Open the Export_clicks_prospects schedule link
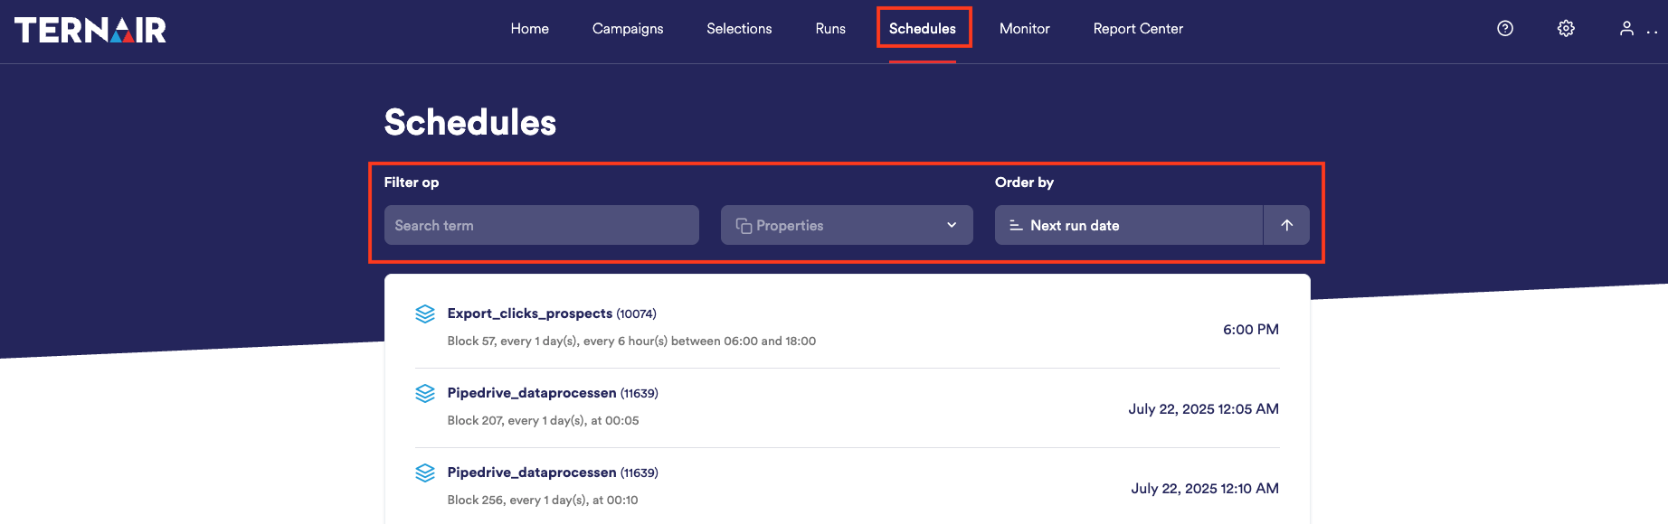The width and height of the screenshot is (1668, 524). 529,313
